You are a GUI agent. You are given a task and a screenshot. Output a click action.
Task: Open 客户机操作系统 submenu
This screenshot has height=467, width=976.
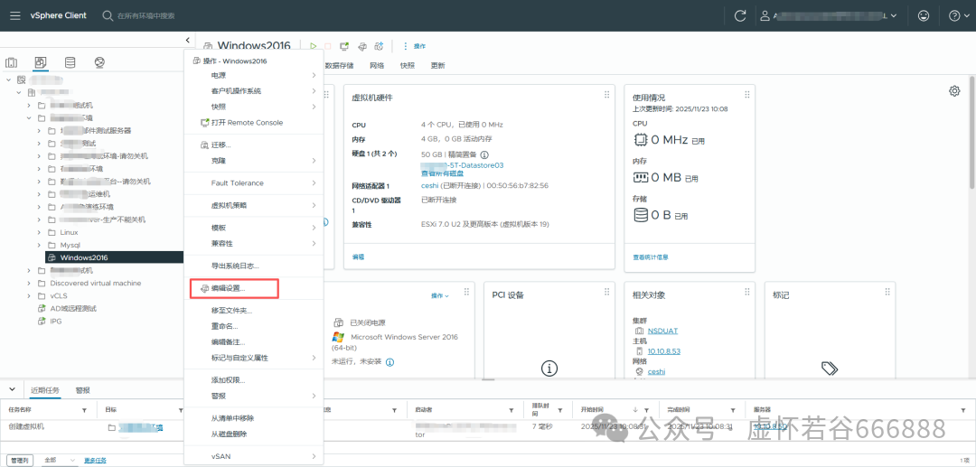(x=254, y=91)
